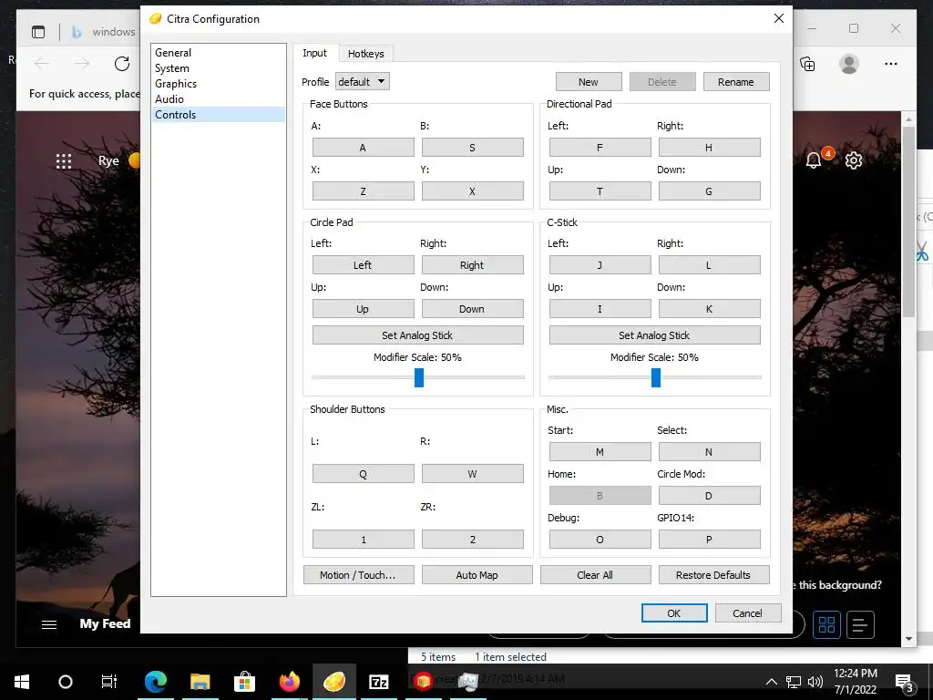Screen dimensions: 933x700
Task: Rebind B face button mapped to S
Action: 473,148
